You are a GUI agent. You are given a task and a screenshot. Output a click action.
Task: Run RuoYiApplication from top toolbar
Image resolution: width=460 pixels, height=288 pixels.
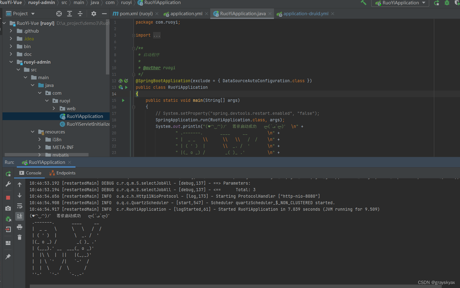pyautogui.click(x=436, y=3)
